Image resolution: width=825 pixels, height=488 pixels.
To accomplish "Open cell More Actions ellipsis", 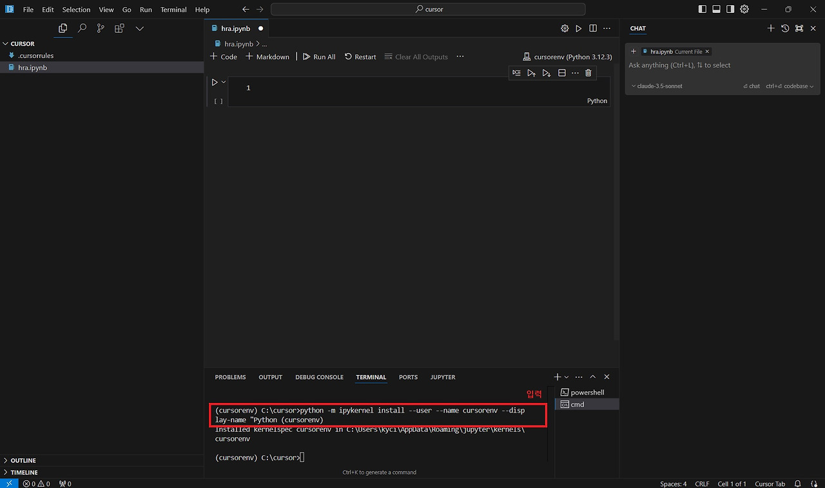I will (x=575, y=73).
